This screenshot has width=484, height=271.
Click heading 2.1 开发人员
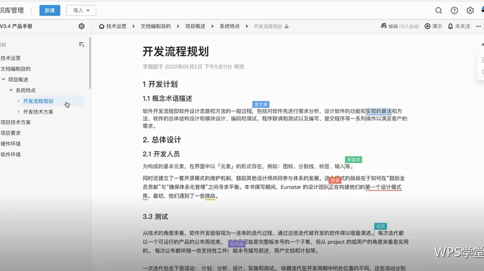[161, 154]
